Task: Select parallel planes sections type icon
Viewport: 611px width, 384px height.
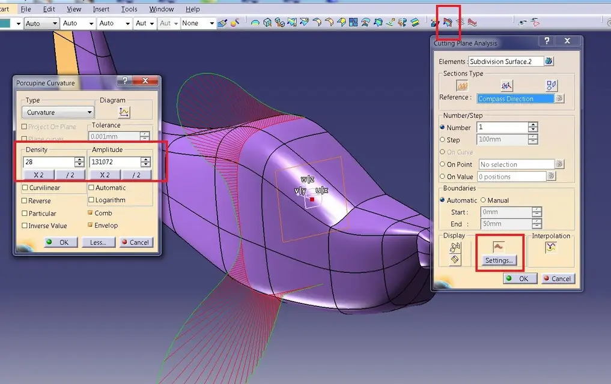Action: click(x=462, y=86)
